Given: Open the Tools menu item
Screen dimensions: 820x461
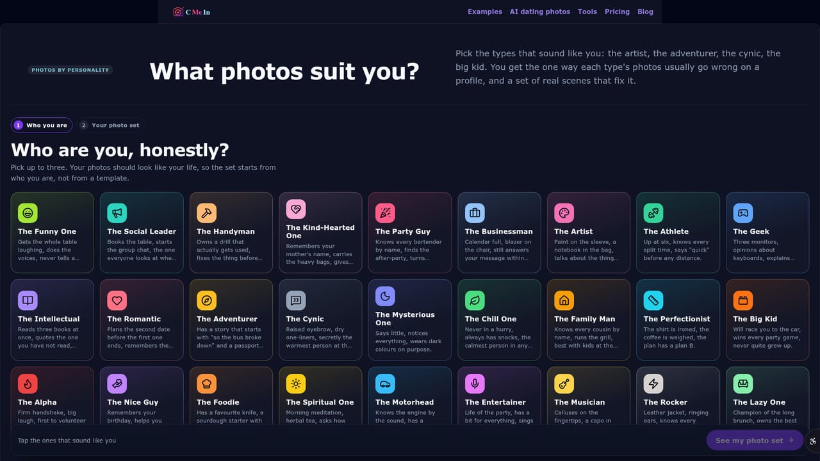Looking at the screenshot, I should [587, 12].
